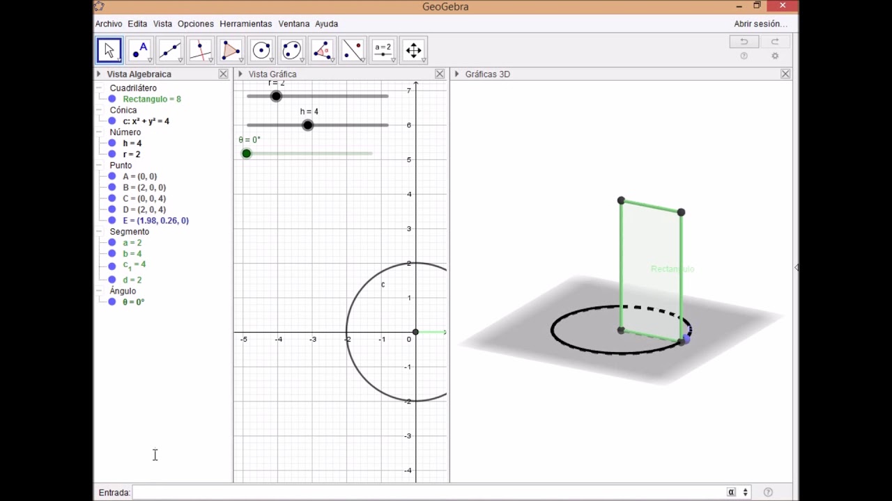
Task: Toggle visibility of number h = 4
Action: [112, 143]
